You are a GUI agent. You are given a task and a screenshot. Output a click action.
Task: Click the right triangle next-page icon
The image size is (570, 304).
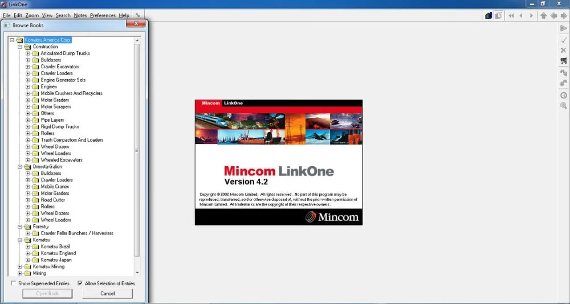pos(531,15)
